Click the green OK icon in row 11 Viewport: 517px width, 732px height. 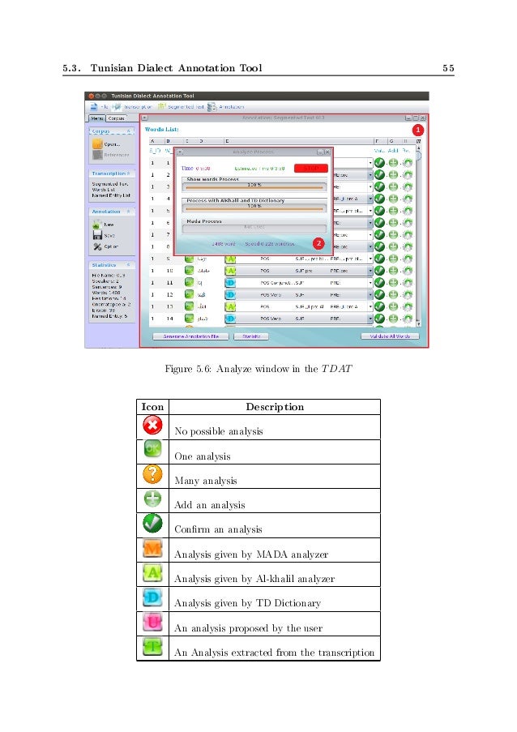[189, 282]
